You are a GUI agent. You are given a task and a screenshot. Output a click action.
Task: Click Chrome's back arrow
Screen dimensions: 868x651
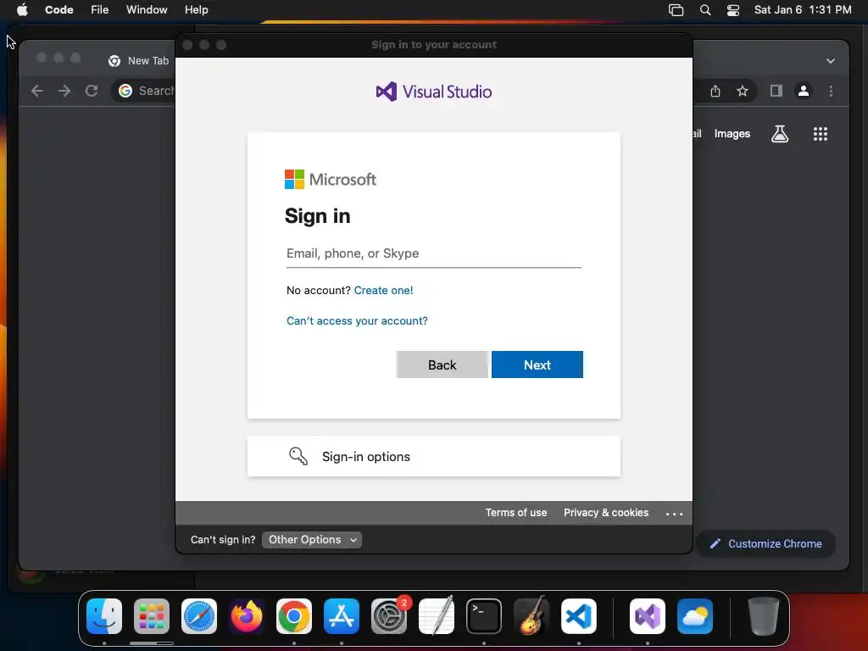pos(37,91)
